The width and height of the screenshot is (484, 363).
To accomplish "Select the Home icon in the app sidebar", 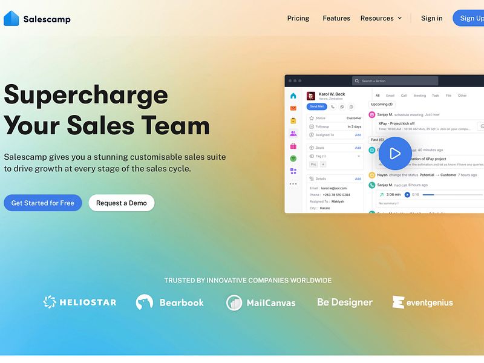I will (x=292, y=96).
